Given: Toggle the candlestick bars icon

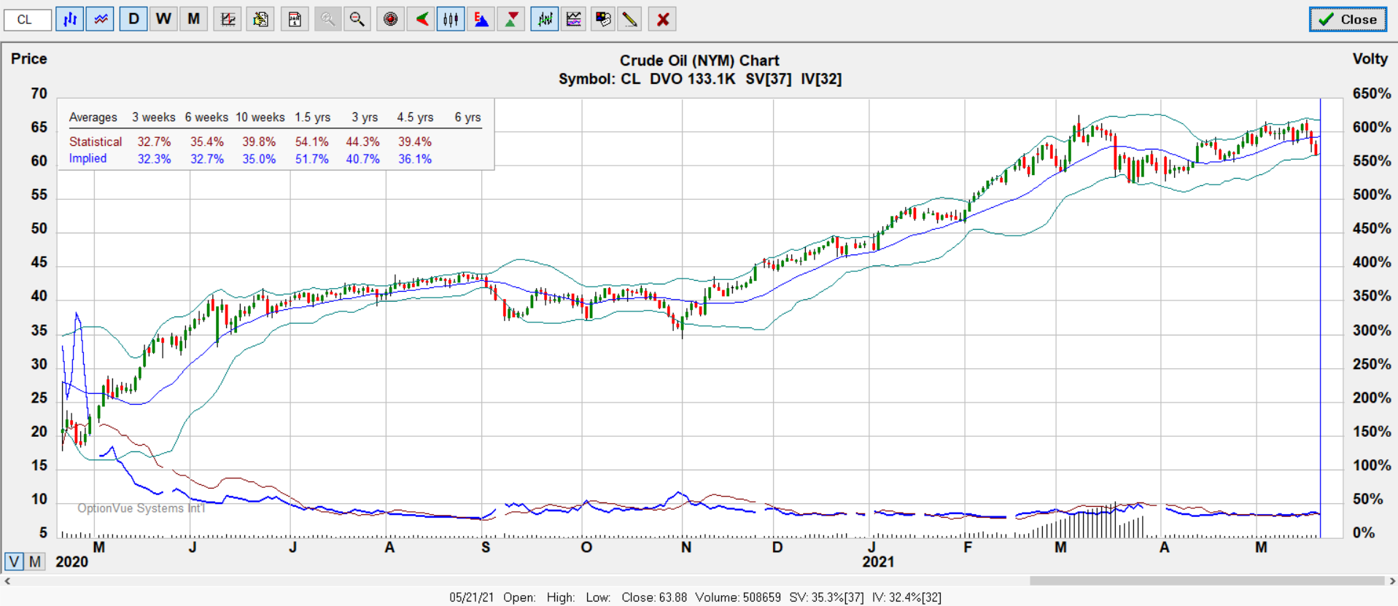Looking at the screenshot, I should 451,20.
